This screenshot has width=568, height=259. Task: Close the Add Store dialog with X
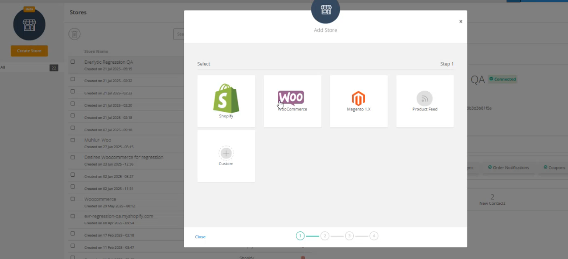pyautogui.click(x=460, y=22)
